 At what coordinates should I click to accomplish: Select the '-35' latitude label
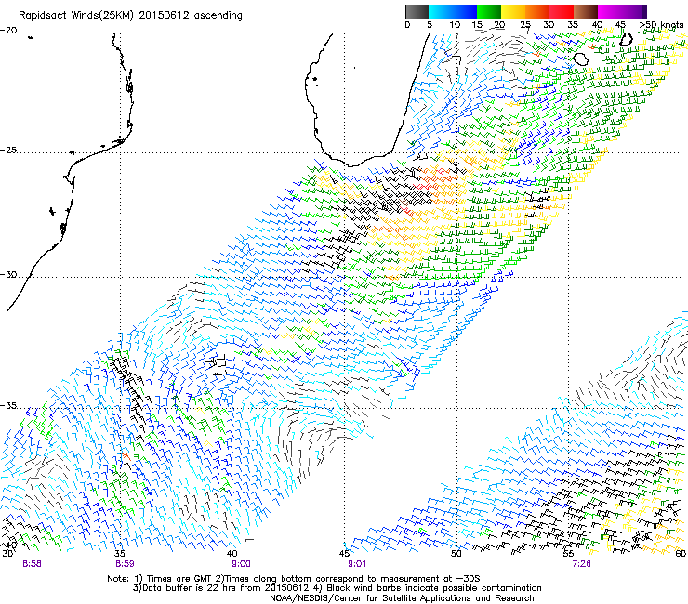click(x=8, y=405)
